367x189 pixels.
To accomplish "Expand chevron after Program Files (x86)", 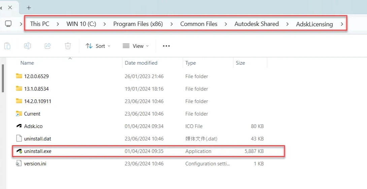I will (x=172, y=24).
